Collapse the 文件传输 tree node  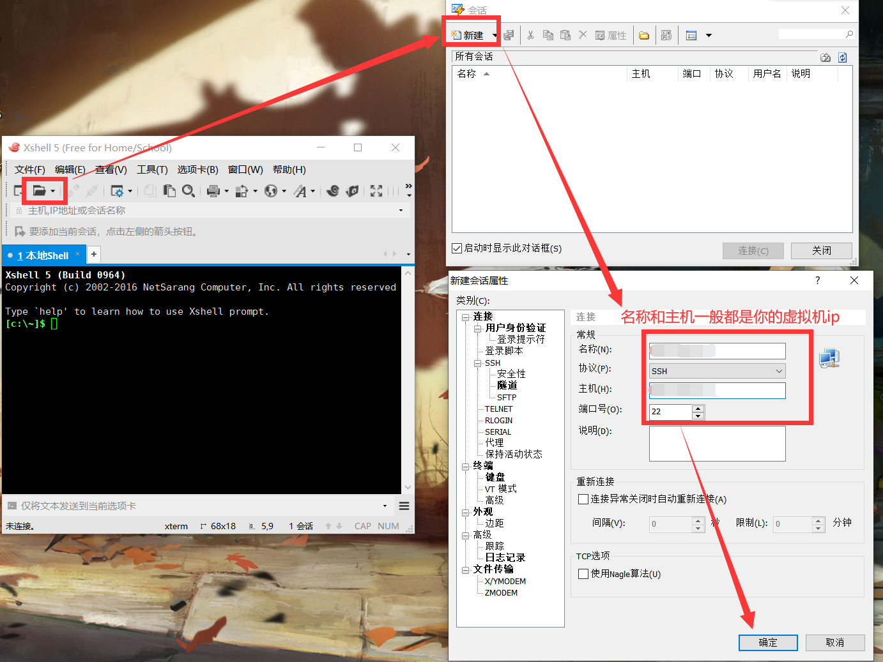click(x=466, y=570)
